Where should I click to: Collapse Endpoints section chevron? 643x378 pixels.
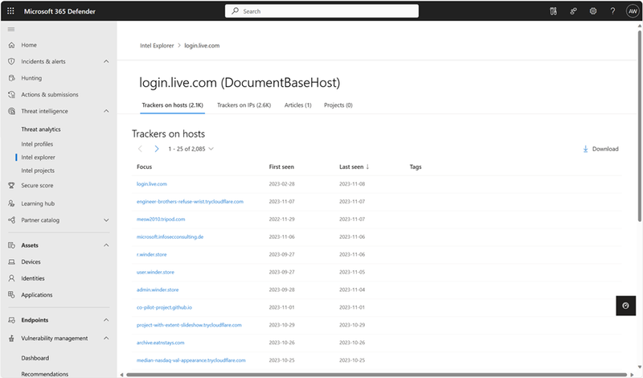click(106, 320)
